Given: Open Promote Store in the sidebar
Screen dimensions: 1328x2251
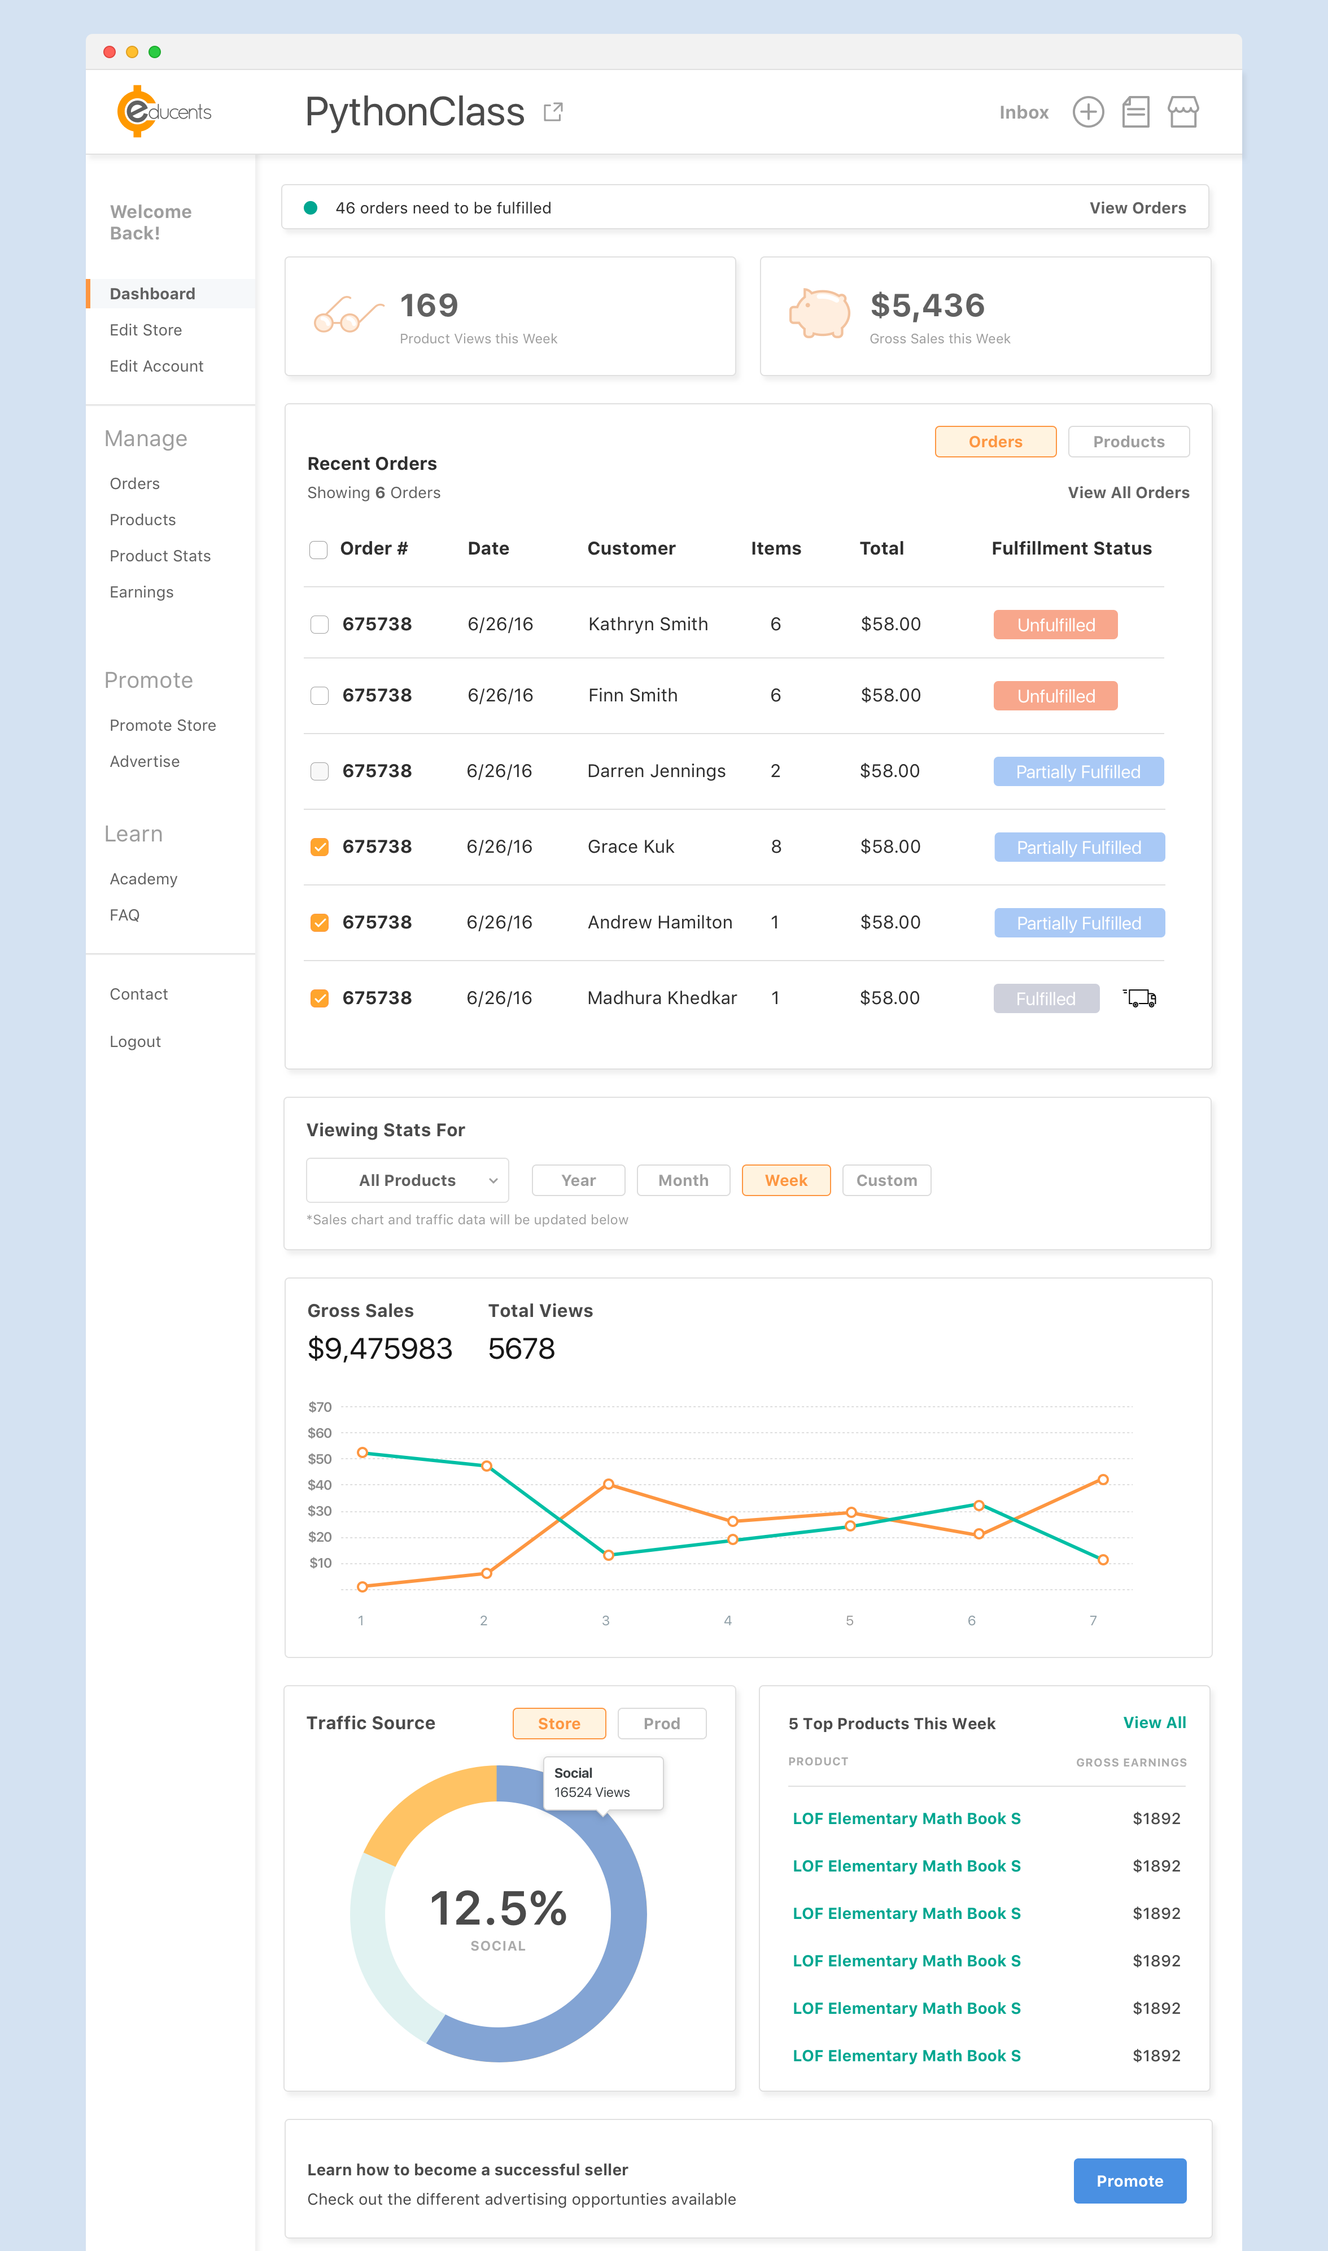Looking at the screenshot, I should pos(163,725).
